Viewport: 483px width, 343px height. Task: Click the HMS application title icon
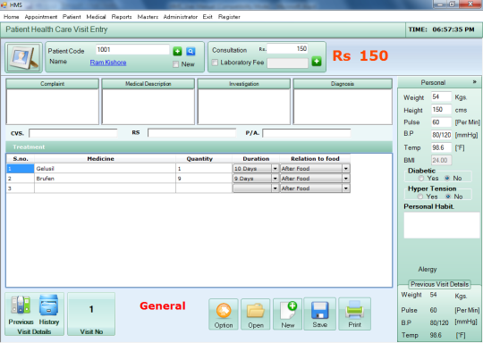coord(4,5)
